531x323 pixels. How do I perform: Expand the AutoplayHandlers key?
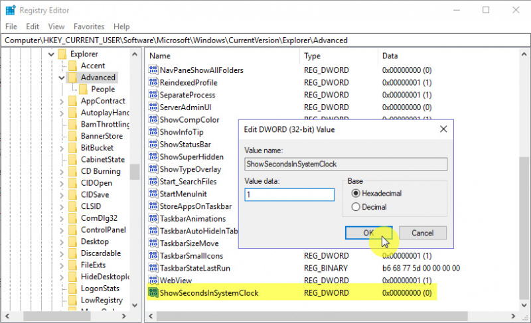coord(62,113)
